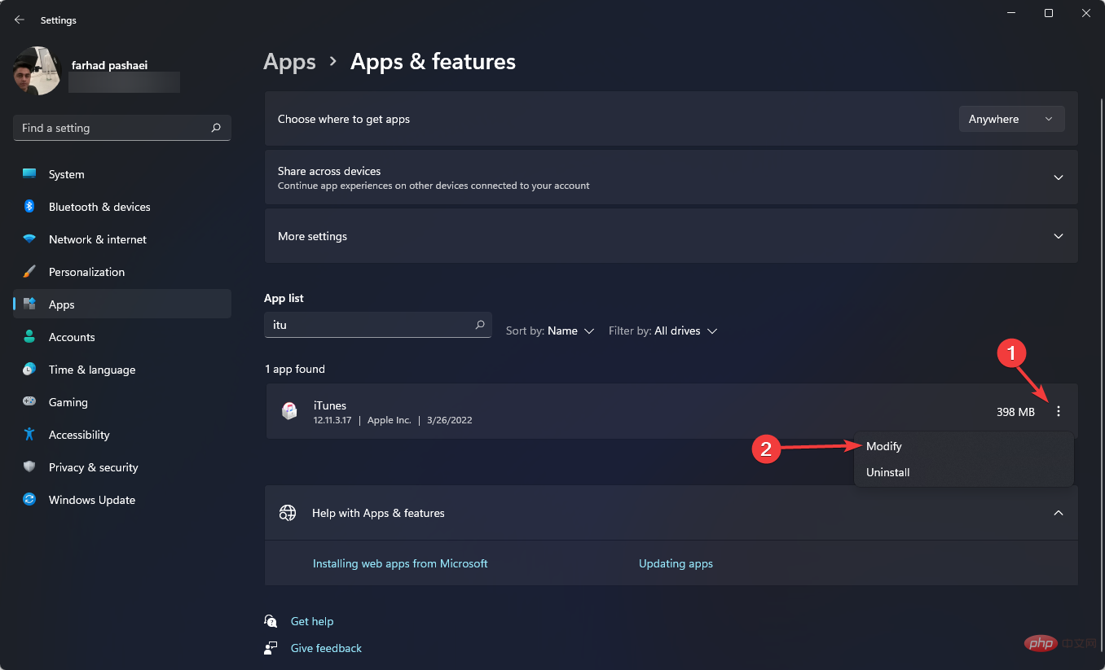The height and width of the screenshot is (670, 1105).
Task: Open Personalization settings
Action: pyautogui.click(x=86, y=272)
